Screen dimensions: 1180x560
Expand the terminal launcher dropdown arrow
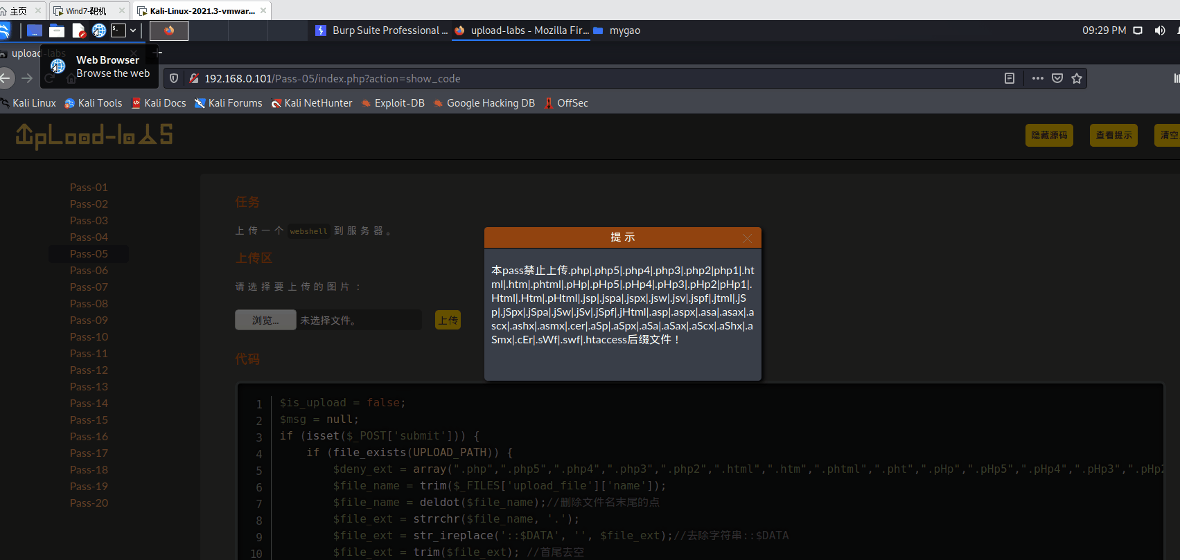pyautogui.click(x=133, y=30)
